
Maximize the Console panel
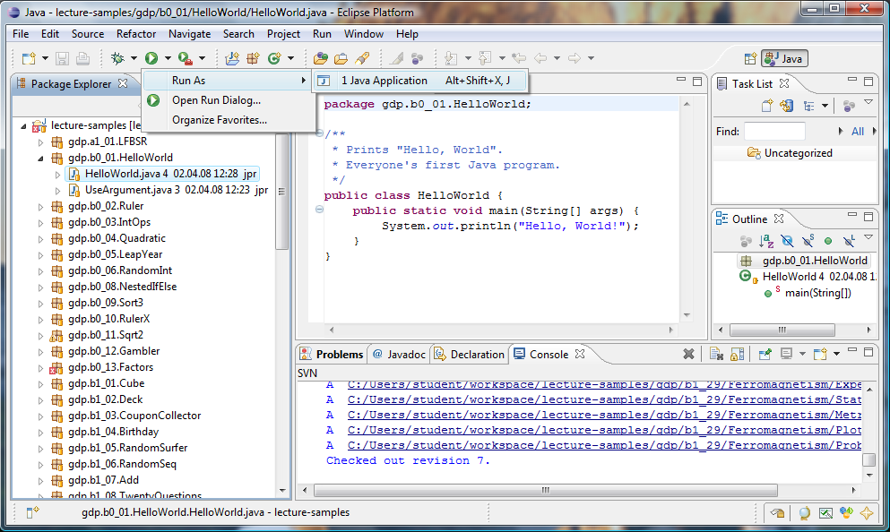868,352
